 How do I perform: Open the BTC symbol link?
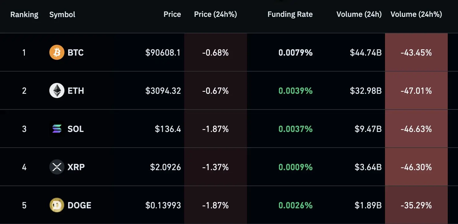[76, 53]
